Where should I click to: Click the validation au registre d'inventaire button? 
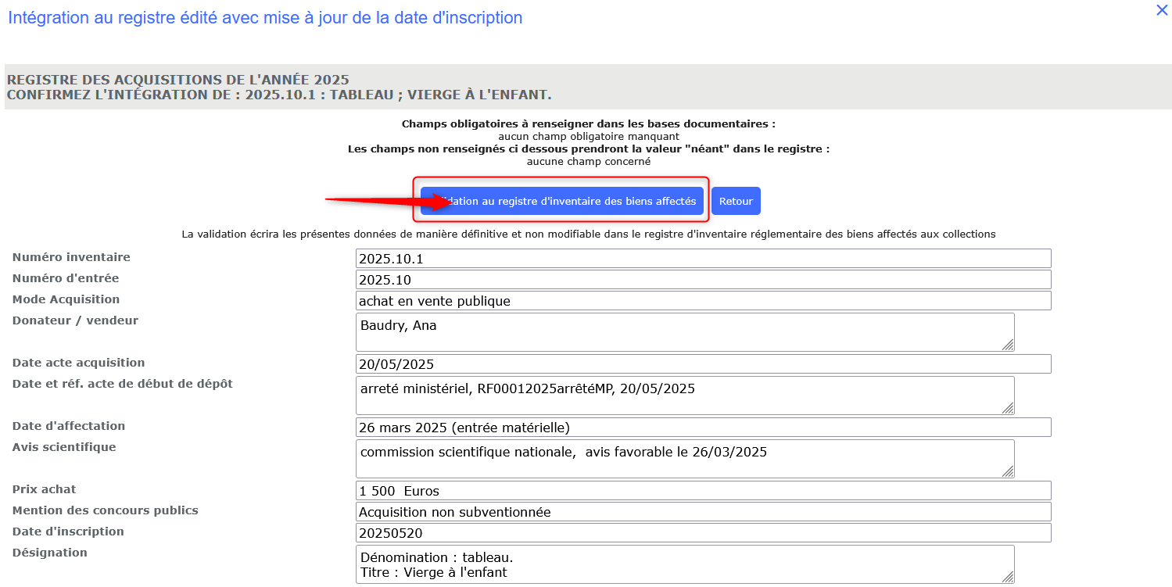coord(562,201)
